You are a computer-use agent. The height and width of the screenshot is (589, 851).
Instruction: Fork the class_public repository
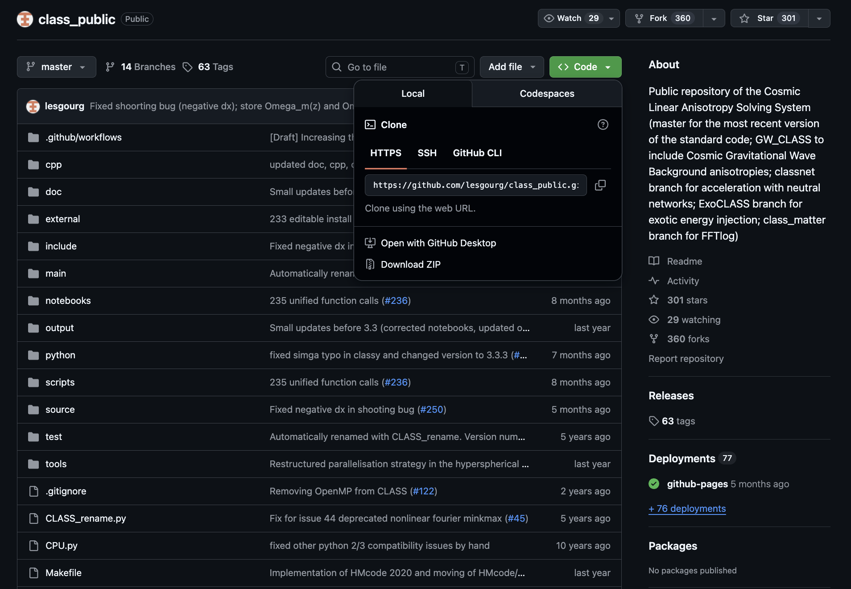[665, 18]
